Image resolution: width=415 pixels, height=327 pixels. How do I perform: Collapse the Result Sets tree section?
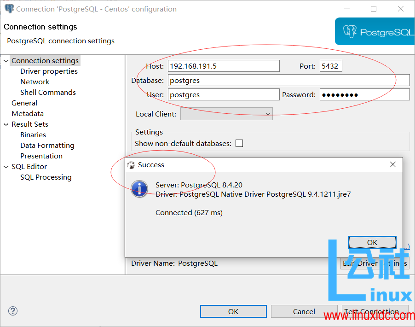(6, 124)
